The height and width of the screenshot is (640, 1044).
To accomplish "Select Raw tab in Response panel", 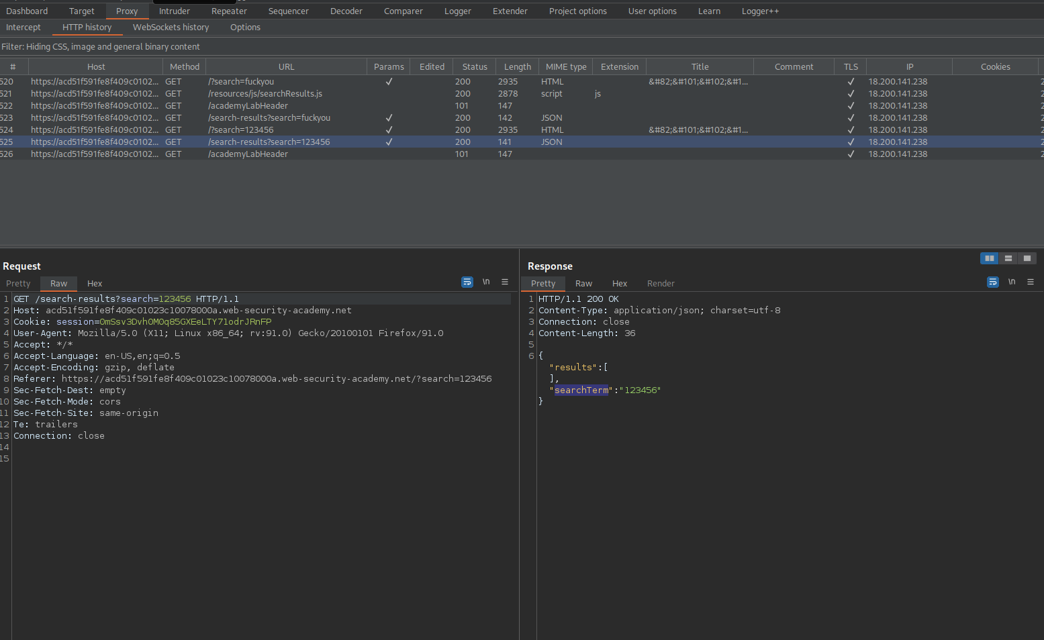I will point(584,284).
